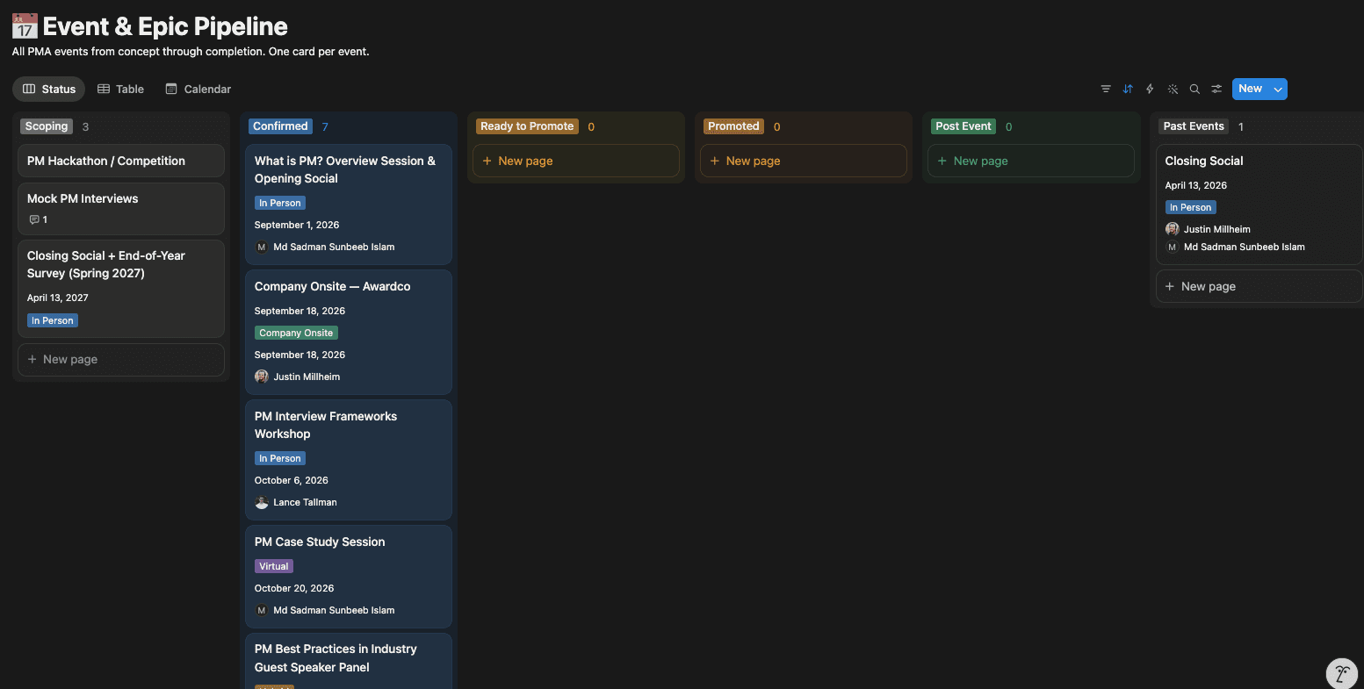The width and height of the screenshot is (1364, 689).
Task: Click the Post Event status label
Action: click(963, 126)
